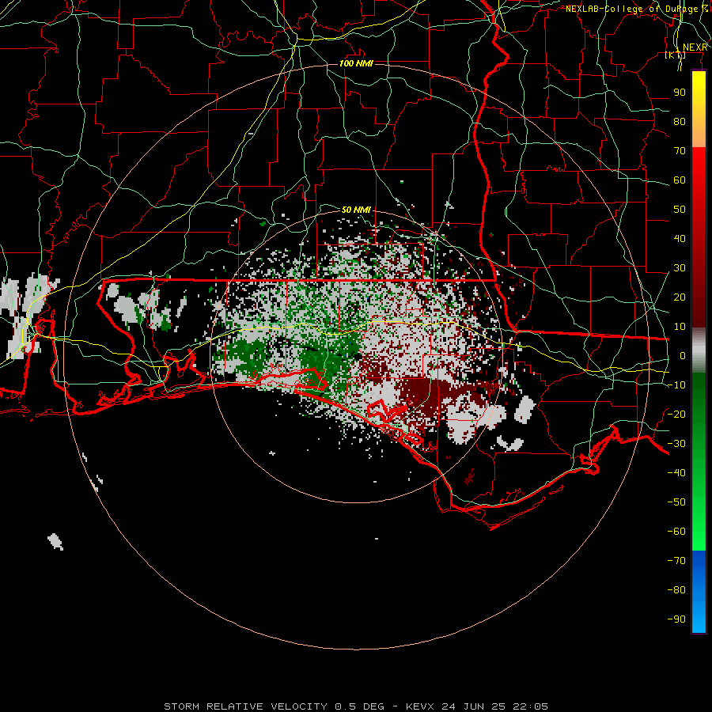Click the gray zero-velocity segment of the color bar
The image size is (712, 712).
click(x=699, y=350)
